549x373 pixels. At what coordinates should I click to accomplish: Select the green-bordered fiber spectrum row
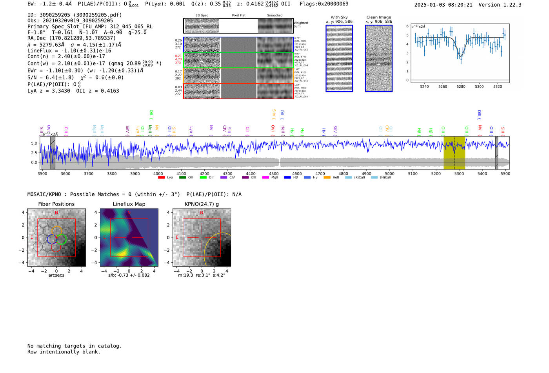pyautogui.click(x=238, y=60)
